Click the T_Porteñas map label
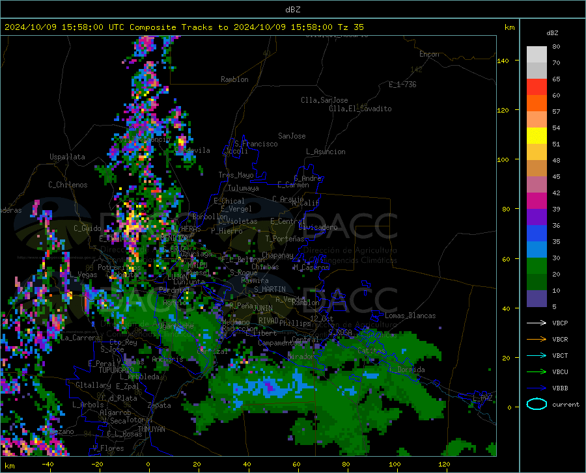This screenshot has height=473, width=586. (285, 239)
